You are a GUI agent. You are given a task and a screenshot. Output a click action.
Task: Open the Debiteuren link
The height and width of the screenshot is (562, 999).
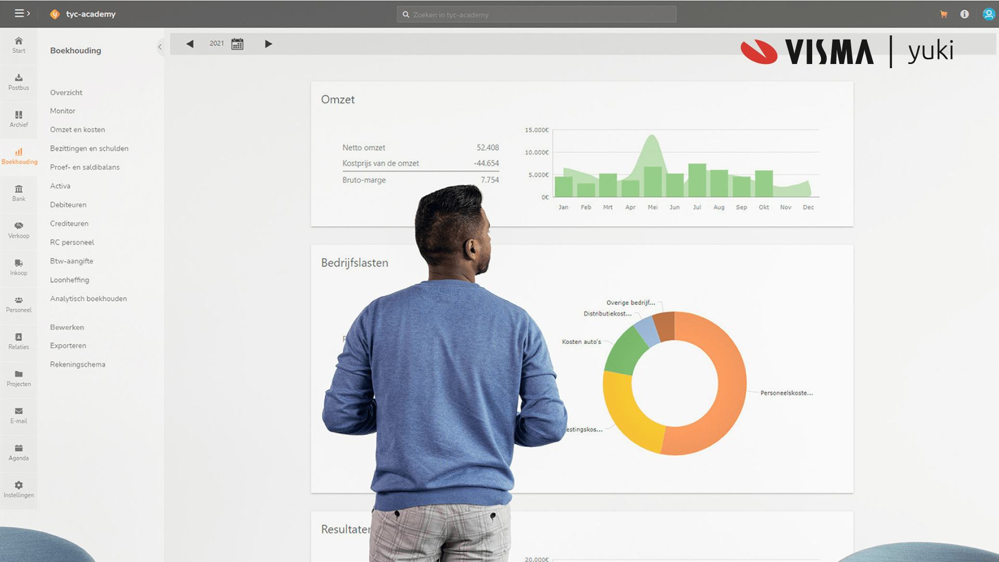(x=68, y=205)
